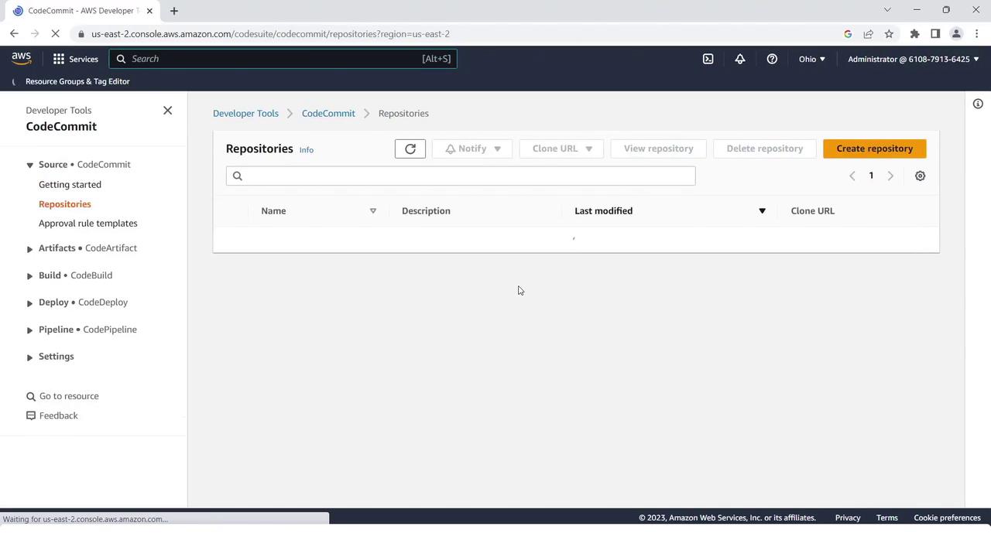
Task: Click Go to resource
Action: pos(62,396)
